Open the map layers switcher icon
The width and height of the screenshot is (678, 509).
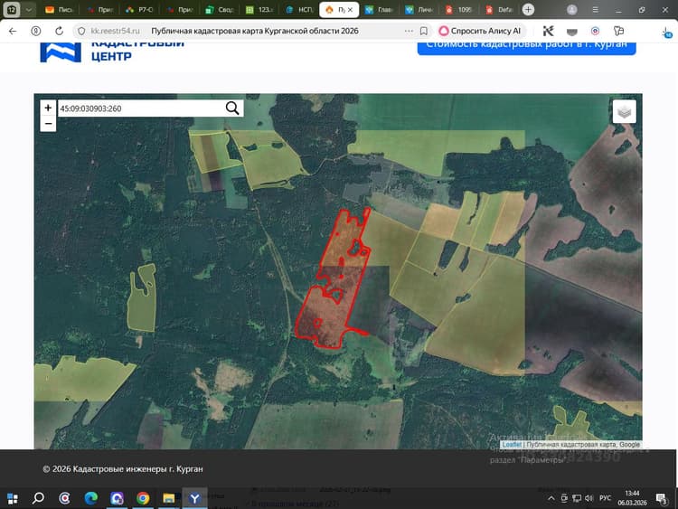point(624,111)
